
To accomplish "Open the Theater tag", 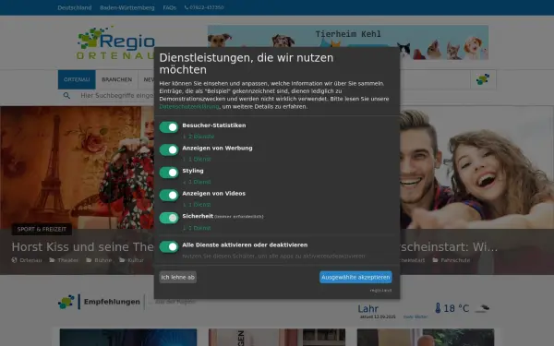I will click(x=64, y=260).
